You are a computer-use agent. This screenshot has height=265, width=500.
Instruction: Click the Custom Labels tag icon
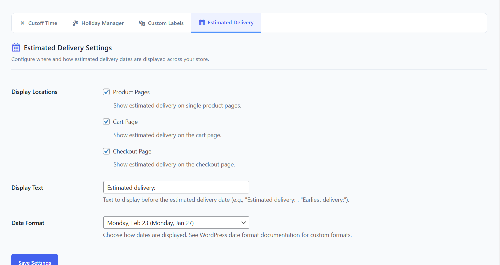pyautogui.click(x=141, y=23)
